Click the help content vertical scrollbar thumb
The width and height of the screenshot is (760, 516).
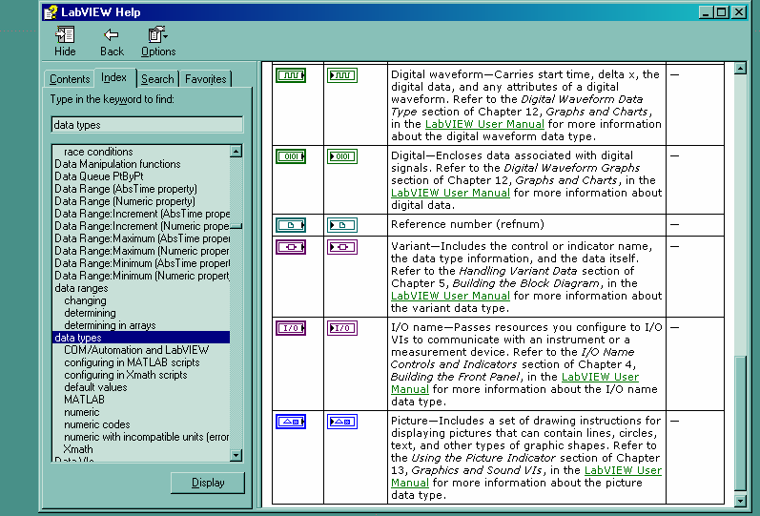pyautogui.click(x=740, y=423)
